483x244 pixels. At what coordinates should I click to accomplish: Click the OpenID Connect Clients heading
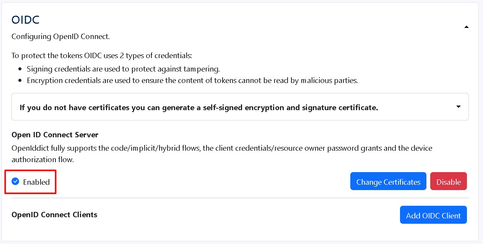pyautogui.click(x=54, y=215)
